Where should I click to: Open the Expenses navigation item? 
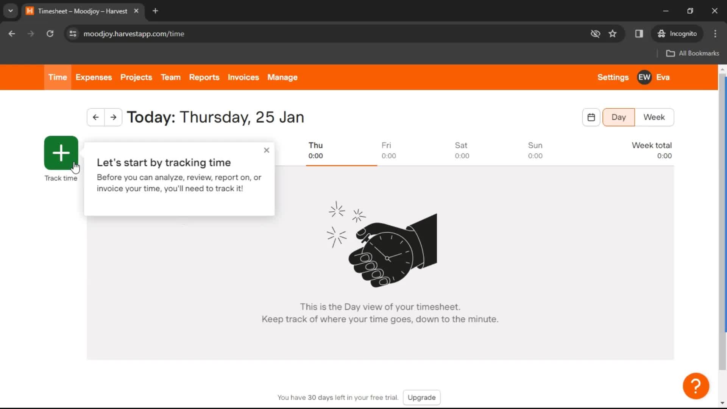pos(94,77)
